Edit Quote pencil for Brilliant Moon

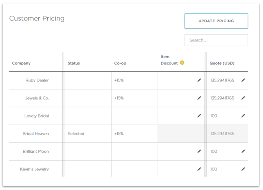pos(243,151)
